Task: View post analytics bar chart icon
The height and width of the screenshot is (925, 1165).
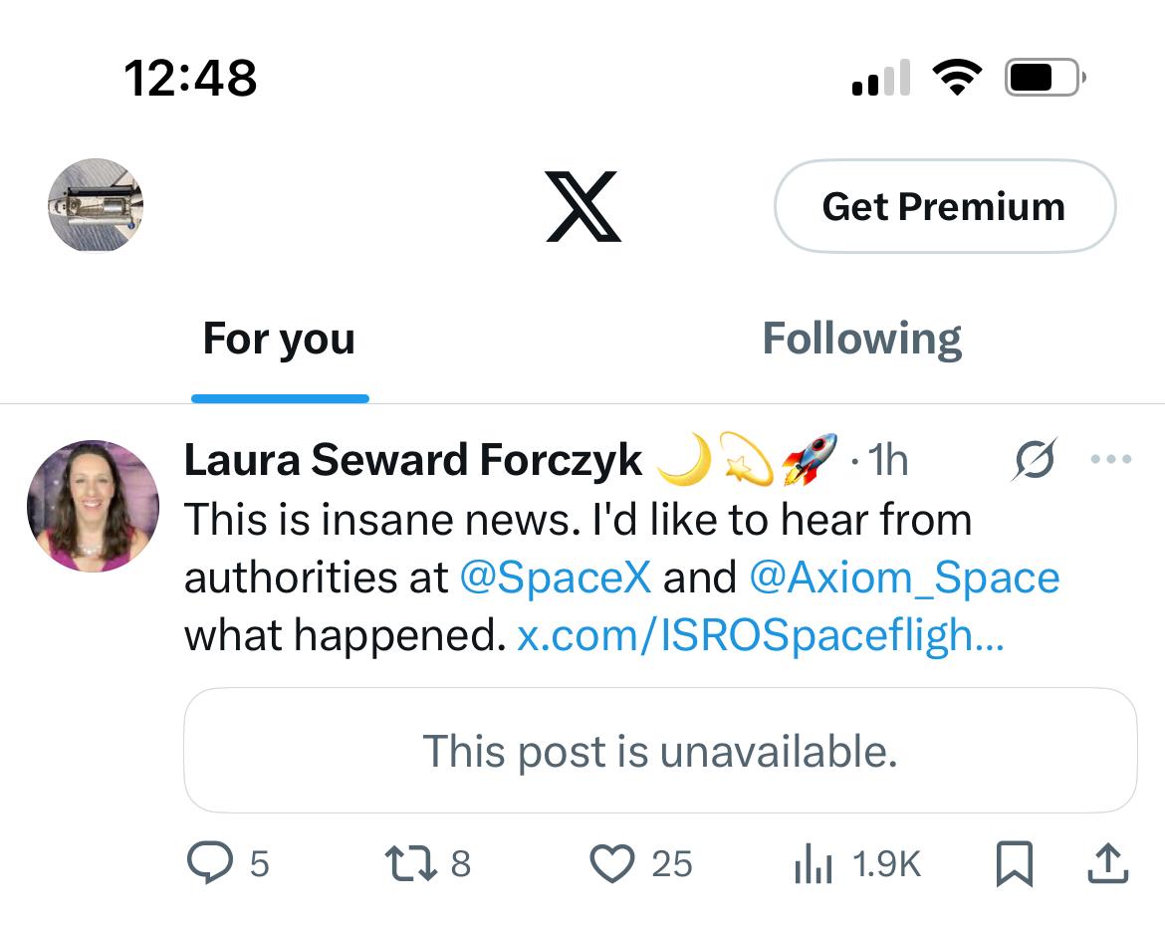Action: [x=813, y=863]
